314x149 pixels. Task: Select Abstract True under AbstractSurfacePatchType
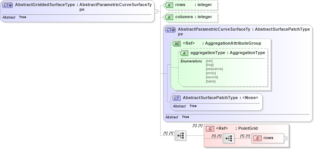[x=185, y=106]
